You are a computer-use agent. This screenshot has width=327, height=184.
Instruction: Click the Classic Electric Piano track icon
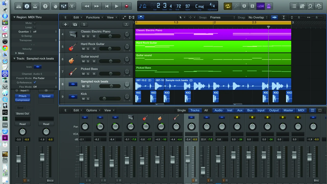73,34
